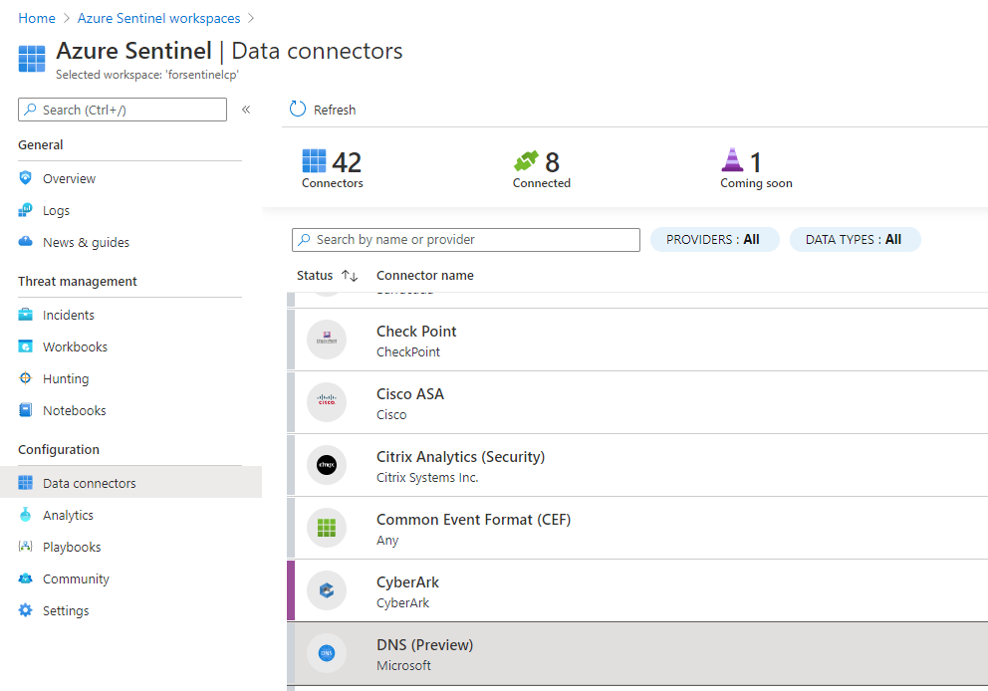Sort connectors by Status arrows

tap(350, 276)
